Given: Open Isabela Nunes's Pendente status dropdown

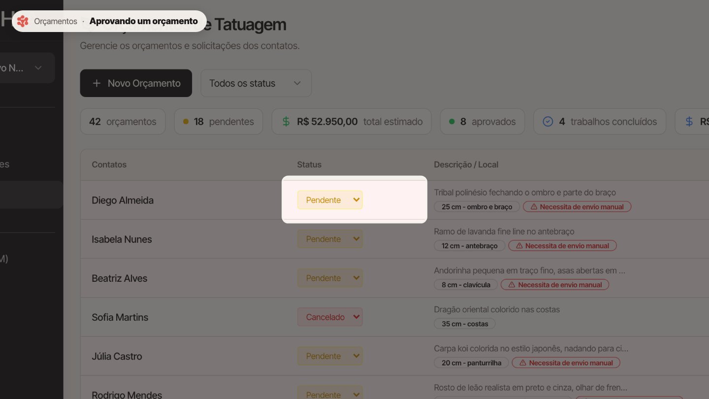Looking at the screenshot, I should coord(330,239).
